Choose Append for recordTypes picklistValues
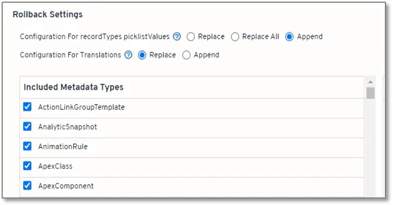 point(289,37)
